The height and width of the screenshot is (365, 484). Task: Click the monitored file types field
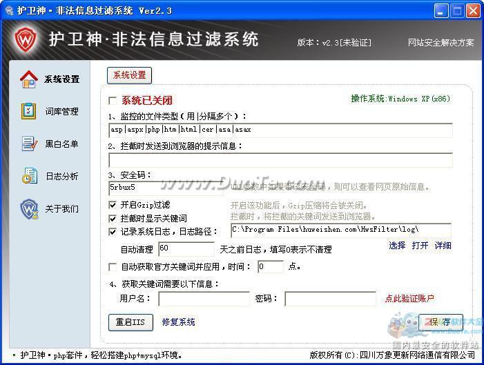tap(280, 130)
